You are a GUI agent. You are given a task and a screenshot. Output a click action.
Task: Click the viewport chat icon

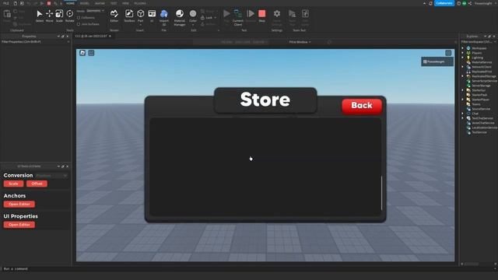click(x=91, y=53)
